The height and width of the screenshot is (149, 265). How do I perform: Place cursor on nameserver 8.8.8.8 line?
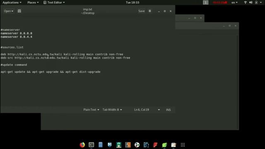[x=17, y=33]
